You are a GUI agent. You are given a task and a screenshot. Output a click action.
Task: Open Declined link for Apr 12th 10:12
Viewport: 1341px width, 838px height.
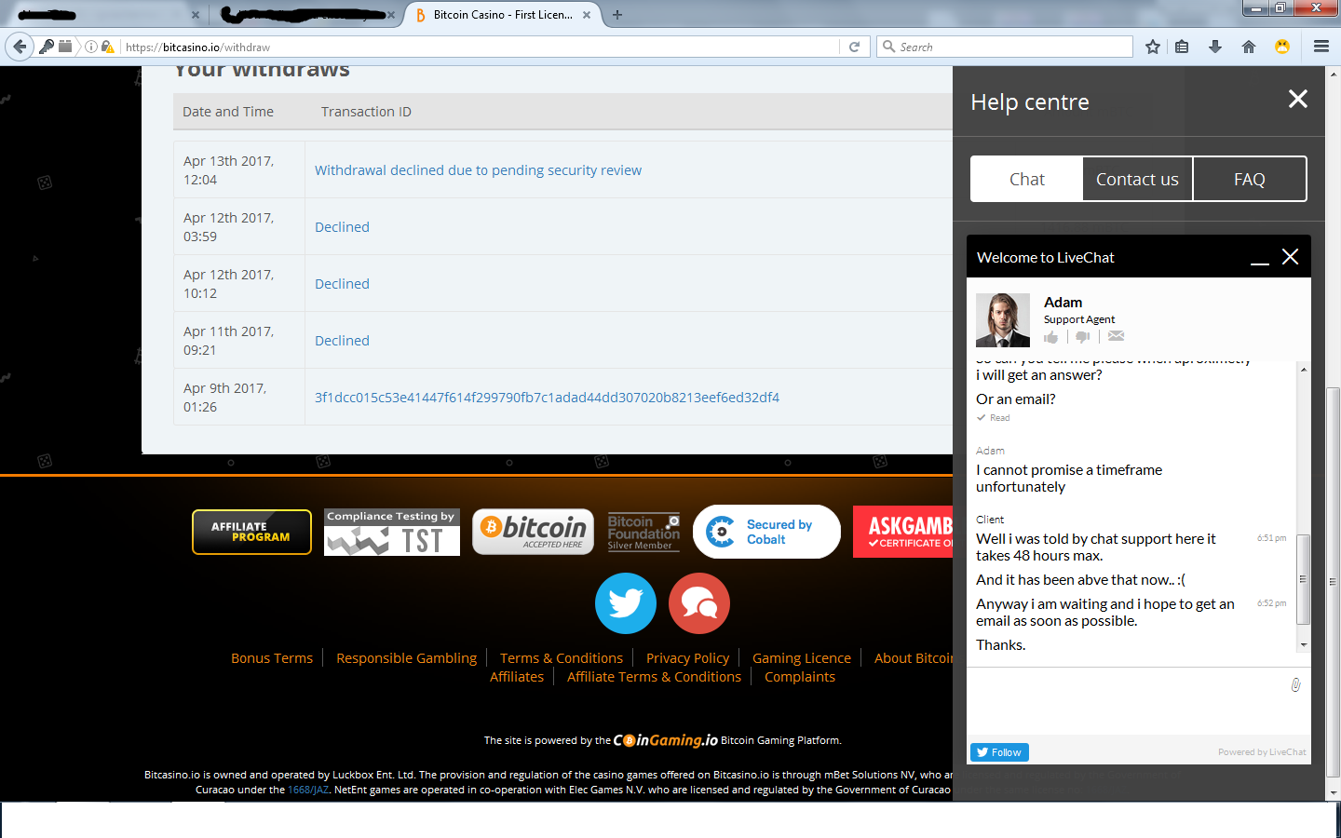point(342,284)
